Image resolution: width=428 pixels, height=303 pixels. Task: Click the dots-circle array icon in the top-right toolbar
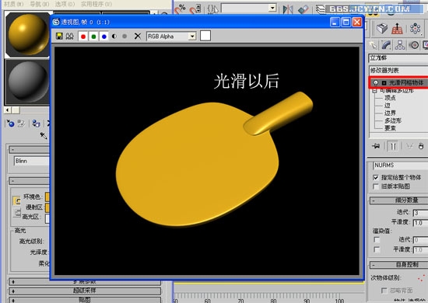[415, 28]
